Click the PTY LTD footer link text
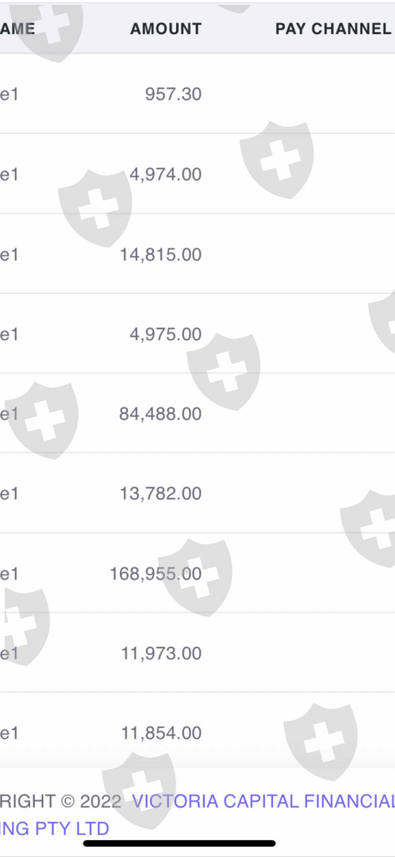Image resolution: width=395 pixels, height=857 pixels. tap(54, 828)
